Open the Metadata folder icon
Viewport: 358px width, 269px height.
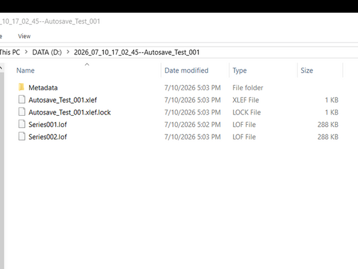21,87
